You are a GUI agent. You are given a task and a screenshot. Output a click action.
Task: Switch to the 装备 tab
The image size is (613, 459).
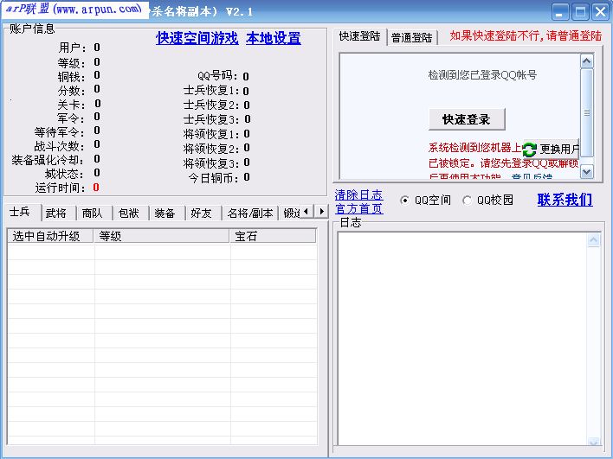point(165,214)
